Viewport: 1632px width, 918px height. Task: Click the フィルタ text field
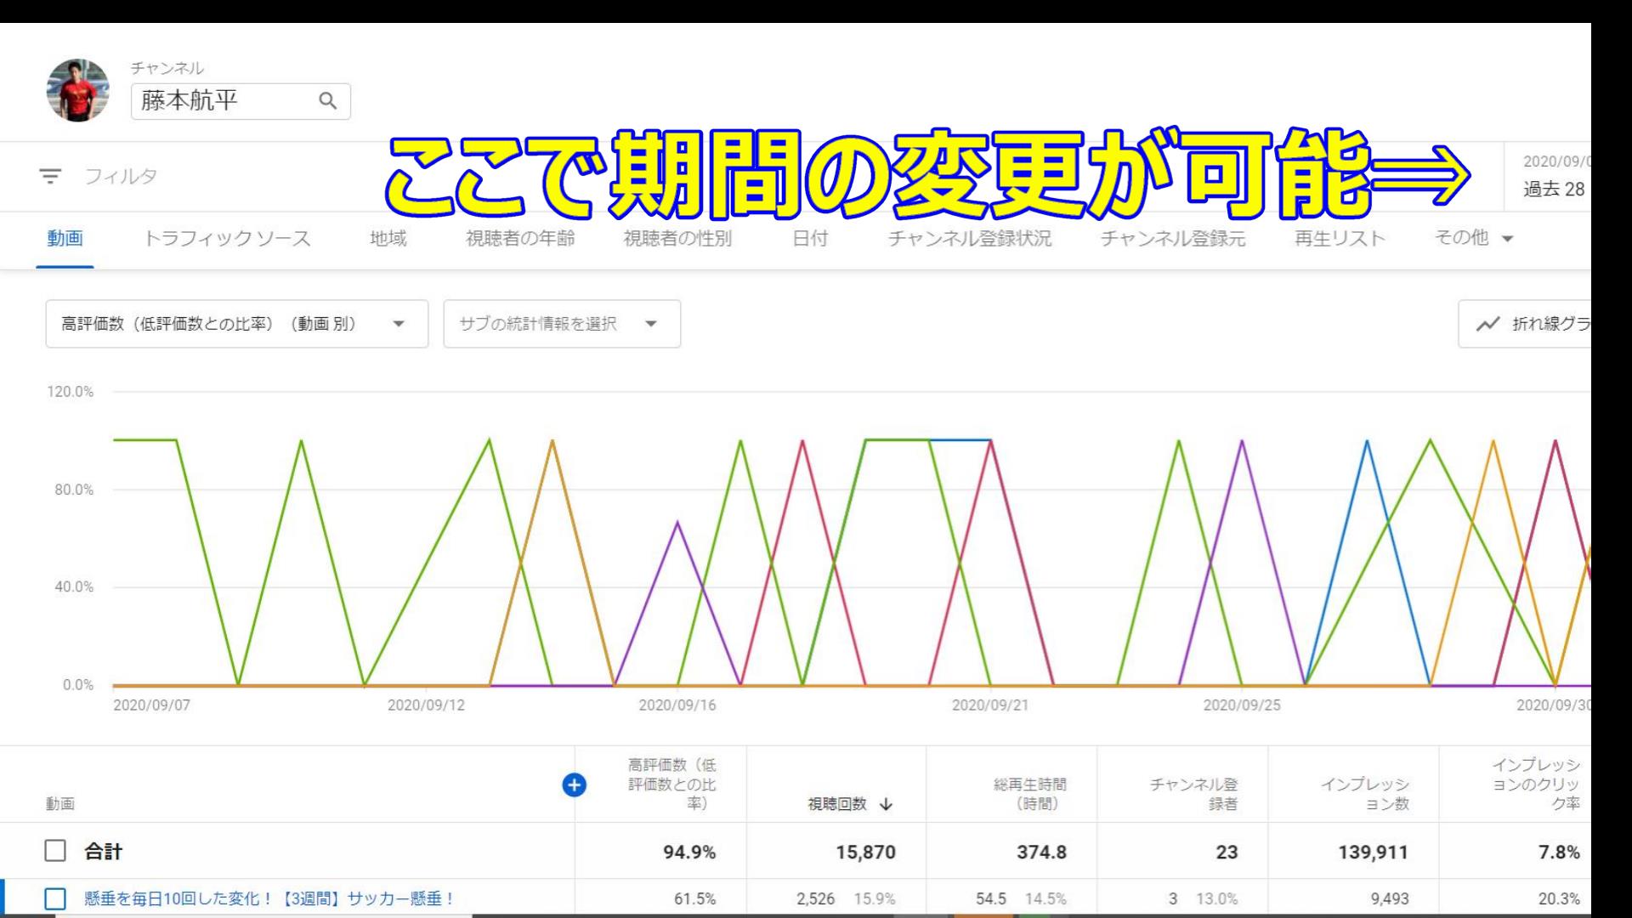(121, 176)
